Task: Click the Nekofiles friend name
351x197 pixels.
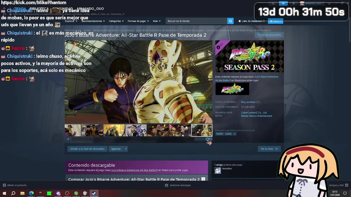Action: 227,169
